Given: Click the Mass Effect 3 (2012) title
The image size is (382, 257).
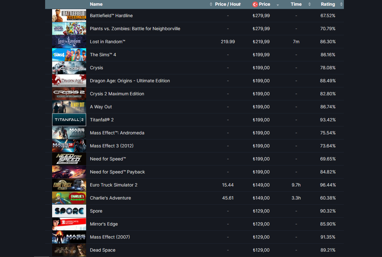Looking at the screenshot, I should point(112,146).
